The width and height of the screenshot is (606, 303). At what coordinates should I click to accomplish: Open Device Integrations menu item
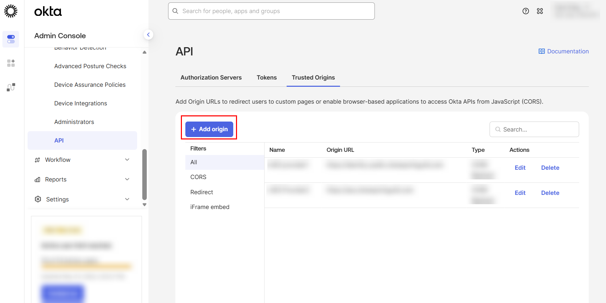(x=81, y=103)
